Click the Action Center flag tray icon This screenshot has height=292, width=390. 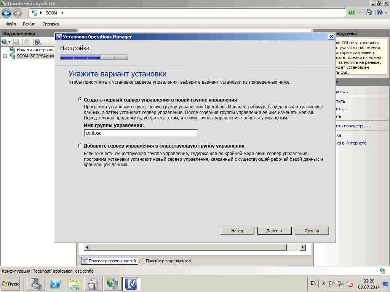(x=331, y=284)
